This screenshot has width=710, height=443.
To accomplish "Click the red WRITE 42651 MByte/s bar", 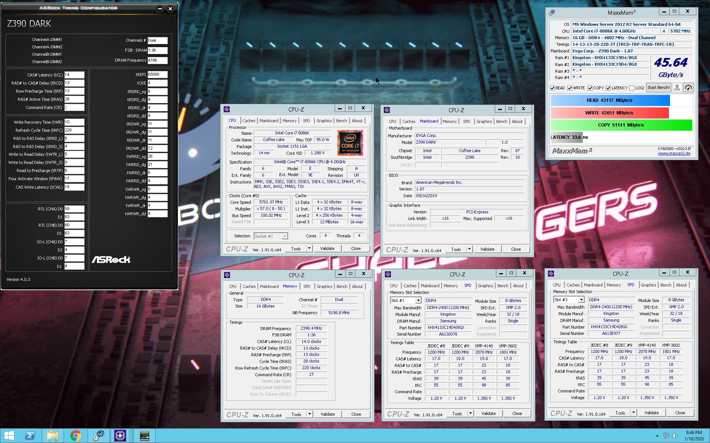I will coord(610,113).
